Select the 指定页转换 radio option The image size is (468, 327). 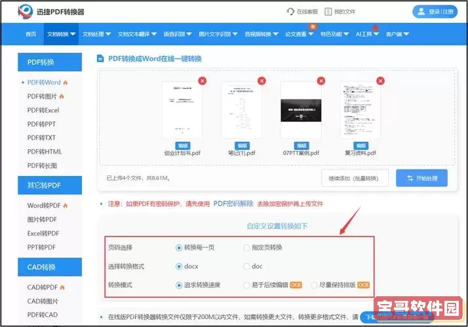(246, 248)
